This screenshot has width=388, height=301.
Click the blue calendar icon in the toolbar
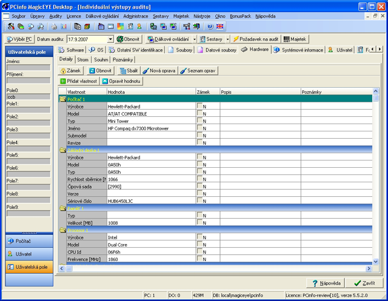pyautogui.click(x=101, y=26)
